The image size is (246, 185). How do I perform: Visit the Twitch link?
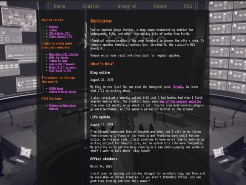[53, 30]
